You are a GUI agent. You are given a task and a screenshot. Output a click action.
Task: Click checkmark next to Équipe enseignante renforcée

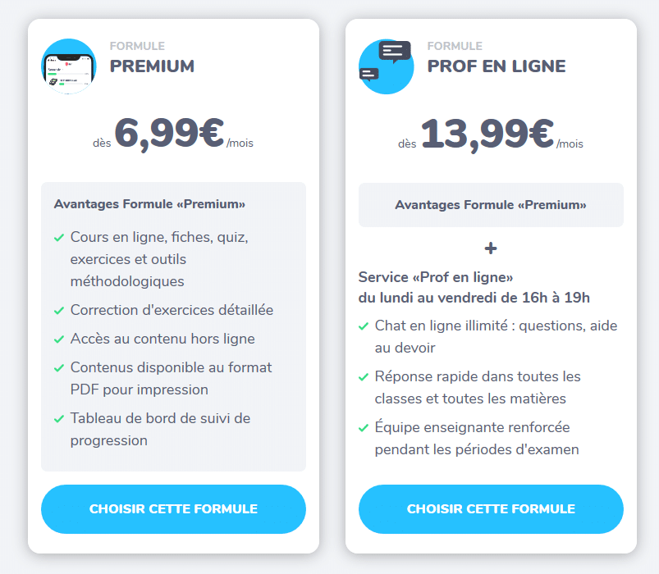pyautogui.click(x=364, y=428)
